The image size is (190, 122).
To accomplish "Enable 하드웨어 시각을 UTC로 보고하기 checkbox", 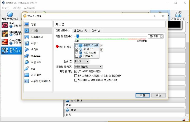I will tap(76, 80).
